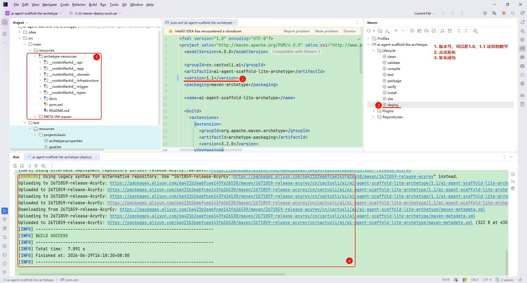This screenshot has height=283, width=527.
Task: Click the Run console horizontal scrollbar
Action: click(x=152, y=274)
